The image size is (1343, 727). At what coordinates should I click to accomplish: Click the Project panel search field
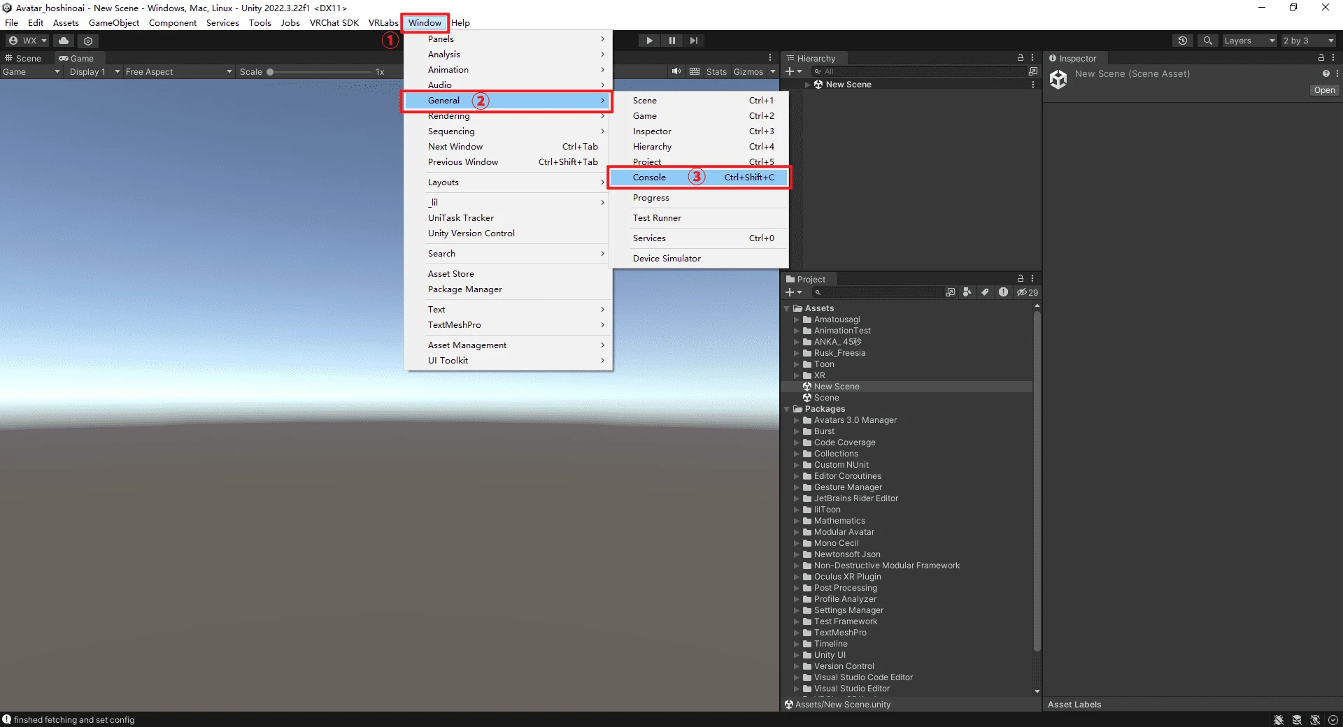tap(881, 292)
